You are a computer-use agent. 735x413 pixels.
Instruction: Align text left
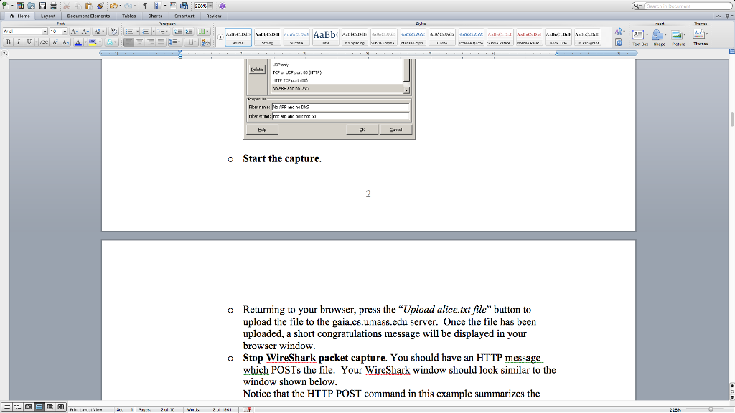[x=129, y=42]
